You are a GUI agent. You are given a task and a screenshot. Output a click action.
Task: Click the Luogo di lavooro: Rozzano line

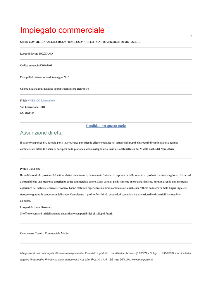[x=36, y=207]
